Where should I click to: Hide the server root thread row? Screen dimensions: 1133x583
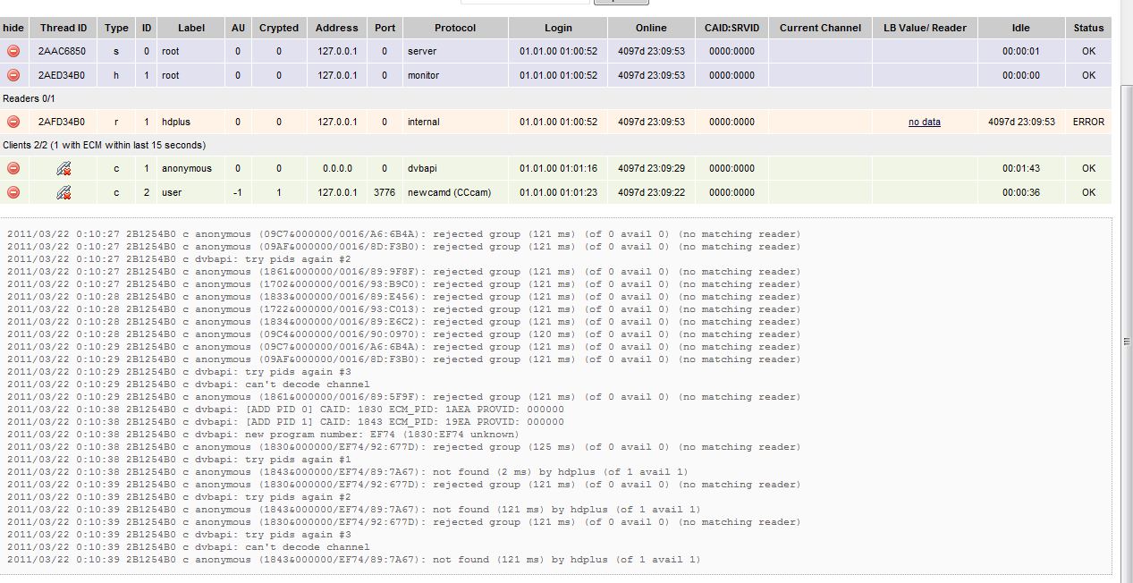(x=13, y=51)
